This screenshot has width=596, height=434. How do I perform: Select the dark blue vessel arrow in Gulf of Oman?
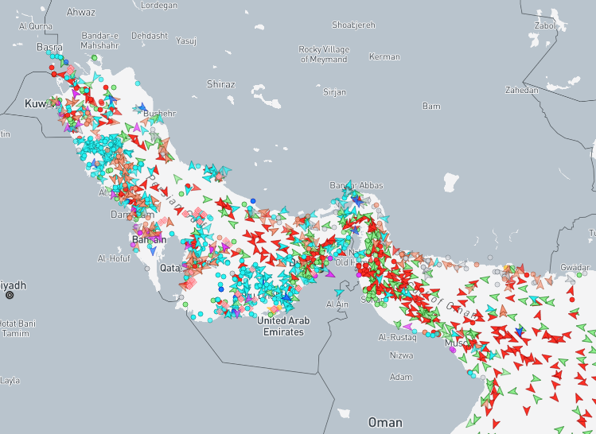click(520, 331)
